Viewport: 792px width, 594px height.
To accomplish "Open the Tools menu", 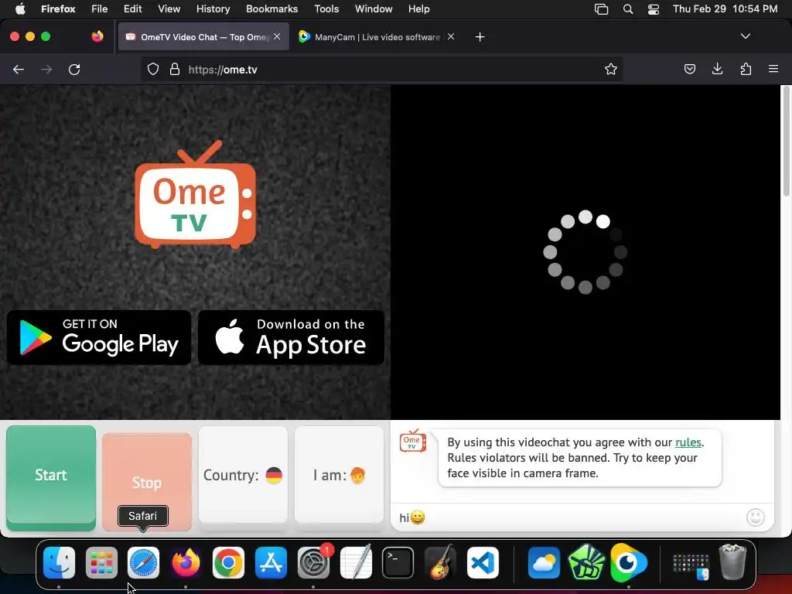I will (x=326, y=9).
